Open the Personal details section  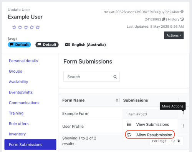pyautogui.click(x=23, y=61)
